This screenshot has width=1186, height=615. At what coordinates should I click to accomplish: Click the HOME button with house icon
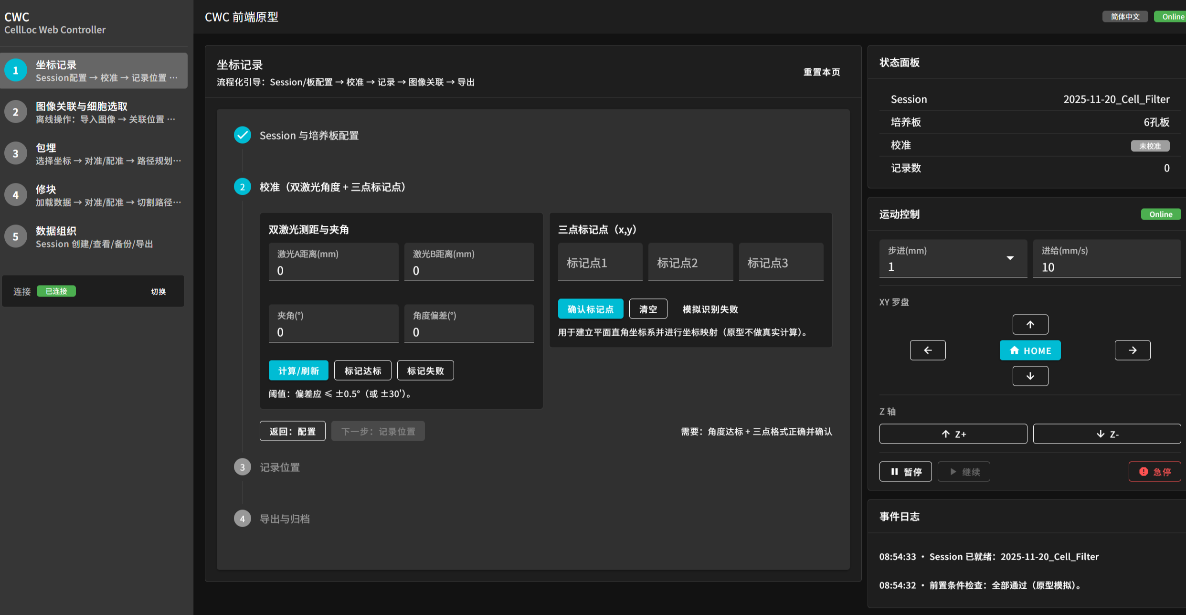[x=1030, y=350]
